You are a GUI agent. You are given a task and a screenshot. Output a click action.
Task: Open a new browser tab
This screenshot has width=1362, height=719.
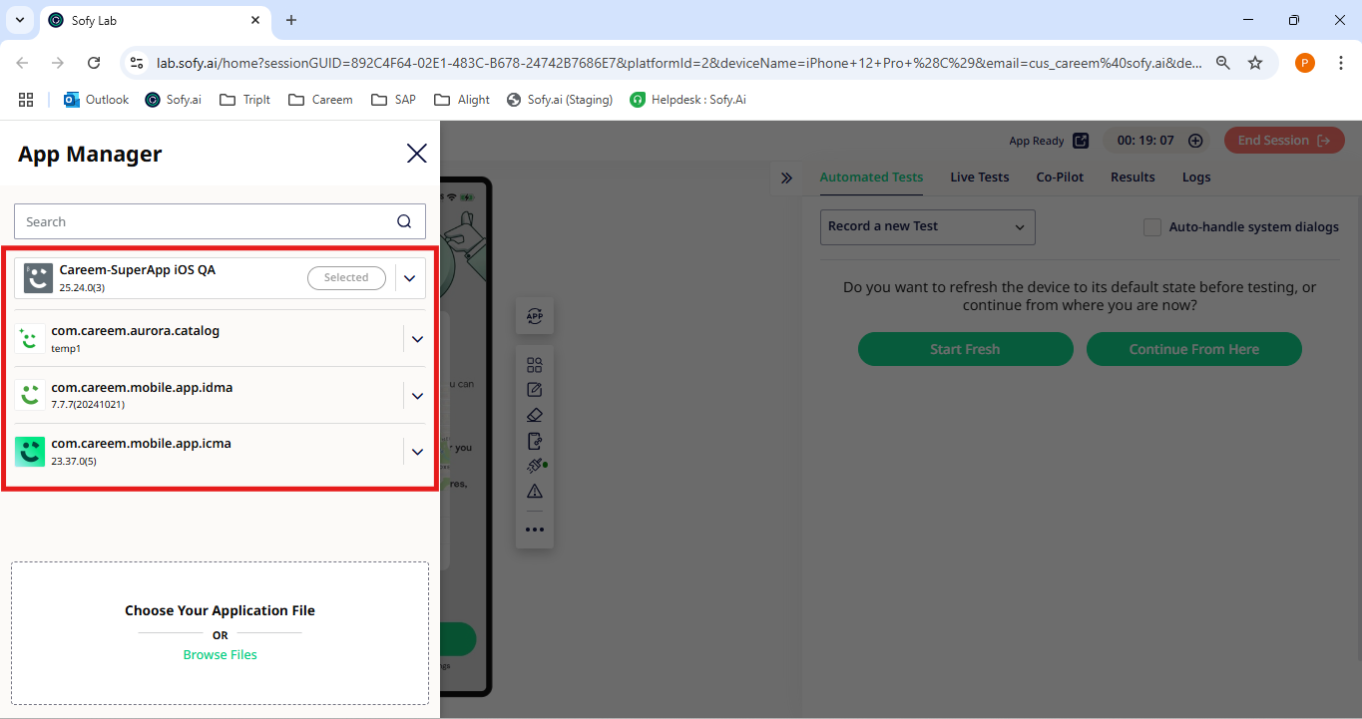291,20
